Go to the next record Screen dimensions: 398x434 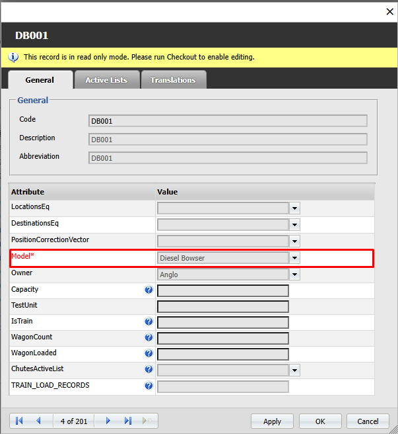pos(108,421)
